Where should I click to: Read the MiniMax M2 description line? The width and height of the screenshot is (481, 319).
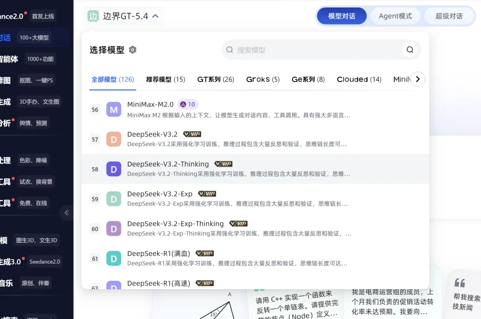(x=239, y=115)
